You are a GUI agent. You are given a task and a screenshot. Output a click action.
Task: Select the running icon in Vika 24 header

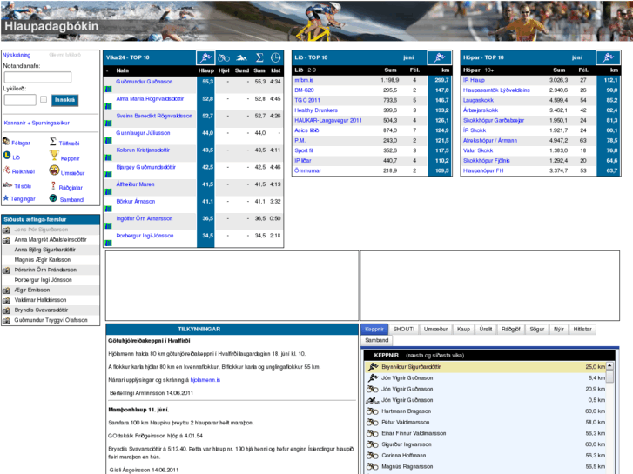[206, 57]
